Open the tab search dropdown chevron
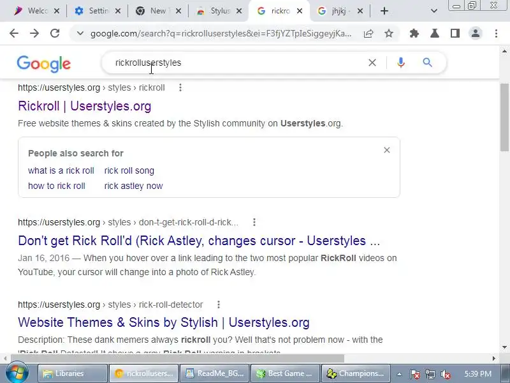 [433, 11]
